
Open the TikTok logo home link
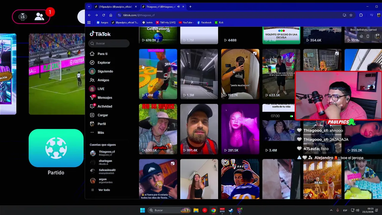tap(100, 34)
